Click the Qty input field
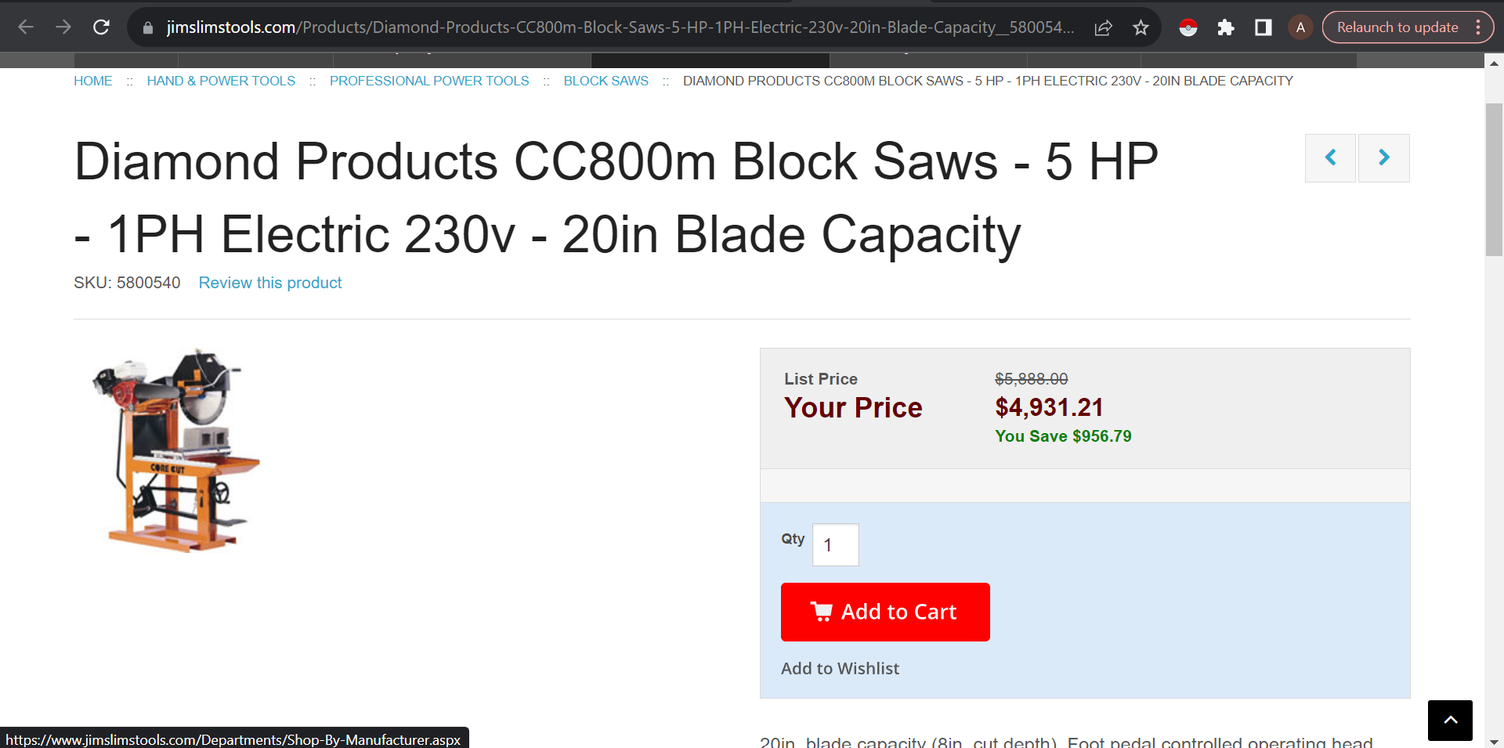This screenshot has height=748, width=1504. [835, 544]
